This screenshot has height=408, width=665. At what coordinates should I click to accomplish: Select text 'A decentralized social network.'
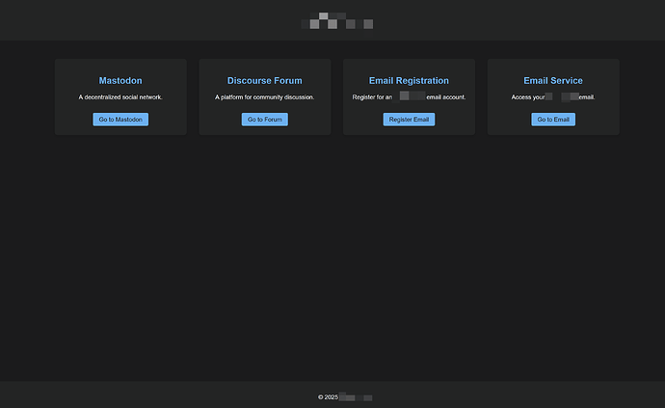(x=120, y=97)
